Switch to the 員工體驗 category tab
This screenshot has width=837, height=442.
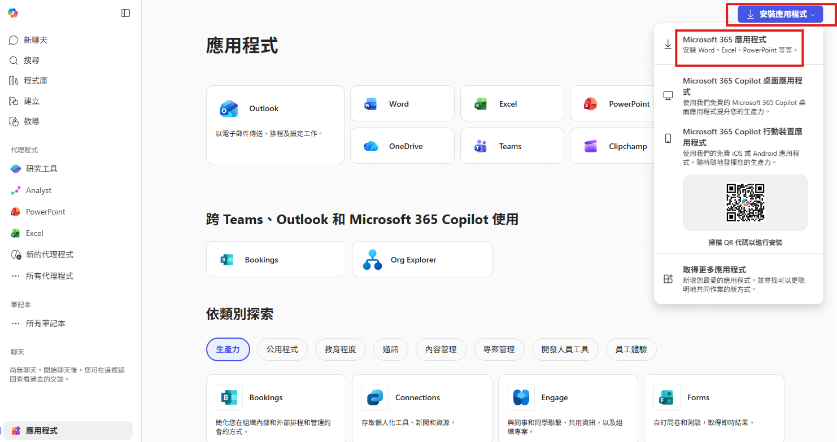point(631,349)
